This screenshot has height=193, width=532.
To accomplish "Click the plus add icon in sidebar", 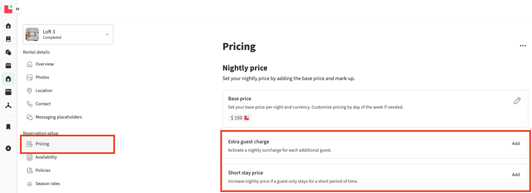I will coord(8,148).
